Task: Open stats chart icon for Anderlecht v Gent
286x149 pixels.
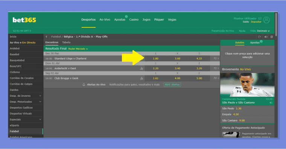Action: point(141,68)
